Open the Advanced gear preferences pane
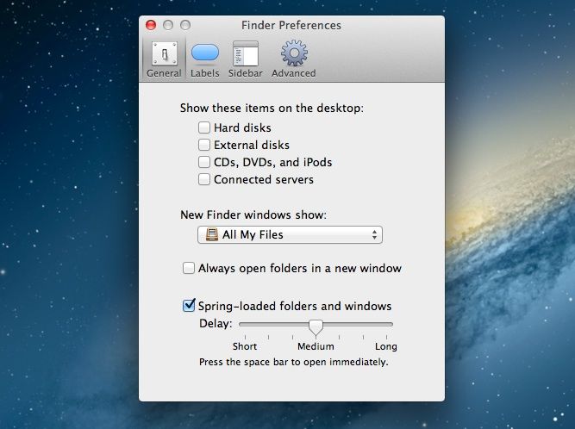The image size is (575, 429). click(x=293, y=59)
